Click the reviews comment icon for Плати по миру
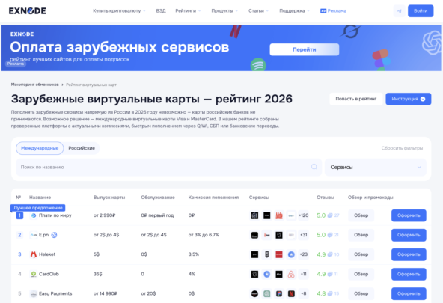The height and width of the screenshot is (303, 443). 330,215
